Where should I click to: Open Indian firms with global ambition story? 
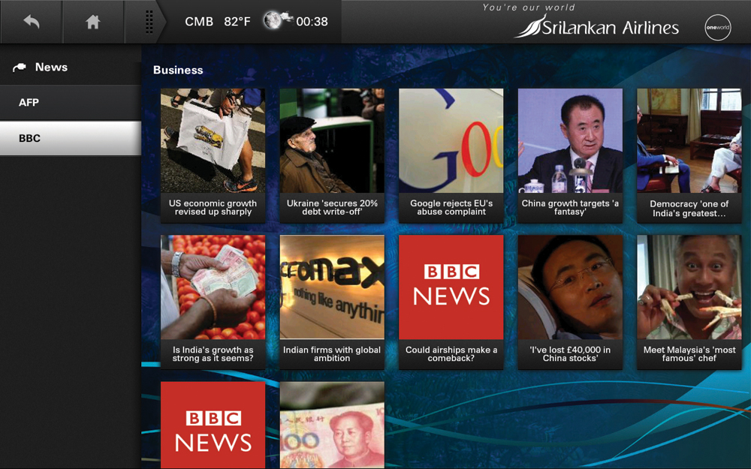(332, 302)
